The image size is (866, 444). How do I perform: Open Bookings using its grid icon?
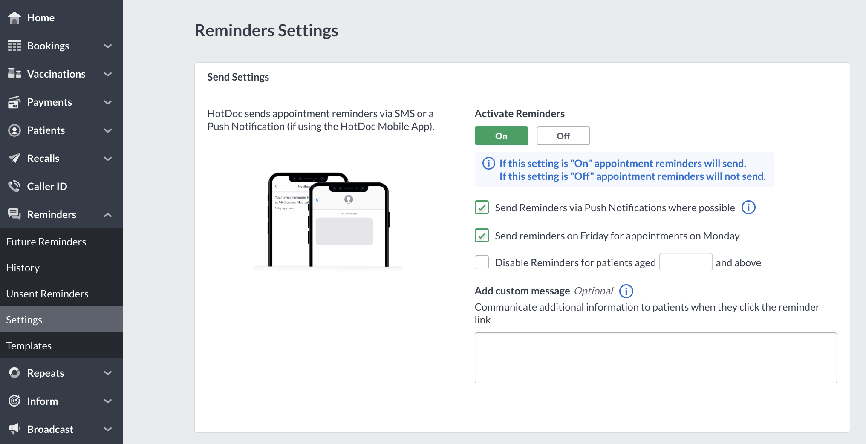(14, 46)
